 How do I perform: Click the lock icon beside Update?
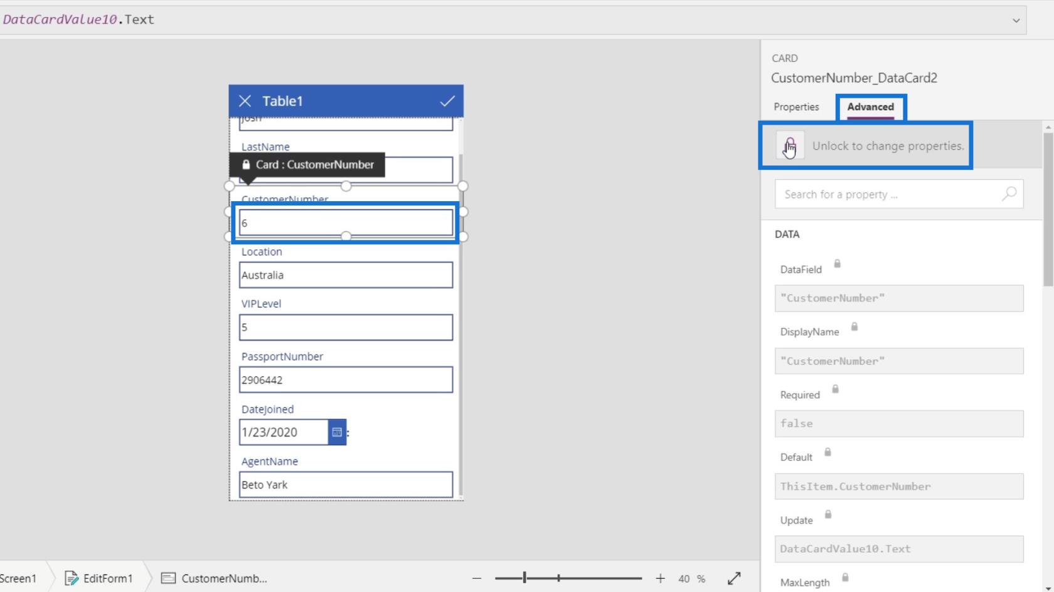(x=828, y=514)
